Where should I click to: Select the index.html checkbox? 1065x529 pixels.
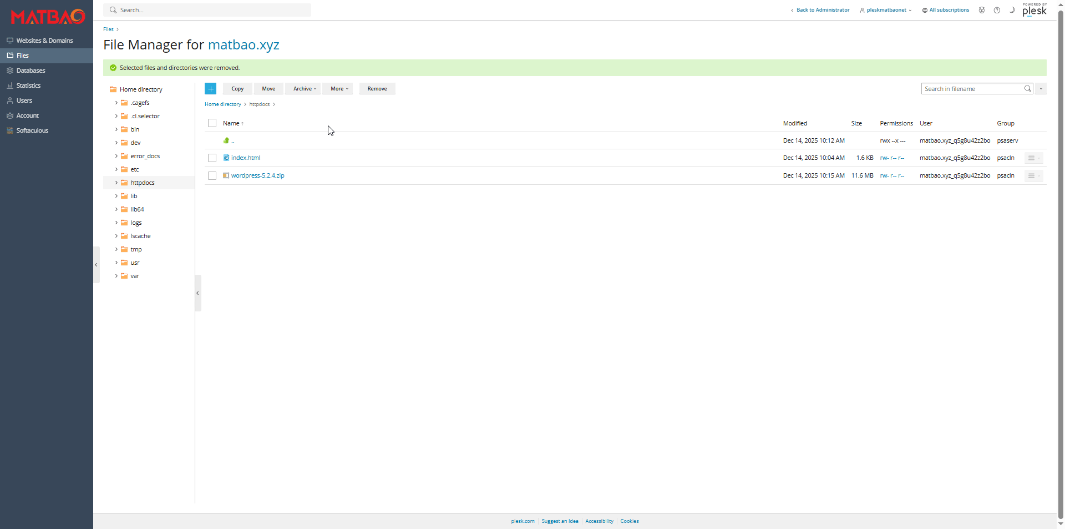(x=212, y=158)
